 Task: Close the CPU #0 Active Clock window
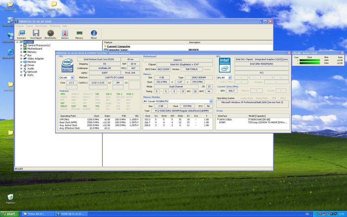(342, 53)
